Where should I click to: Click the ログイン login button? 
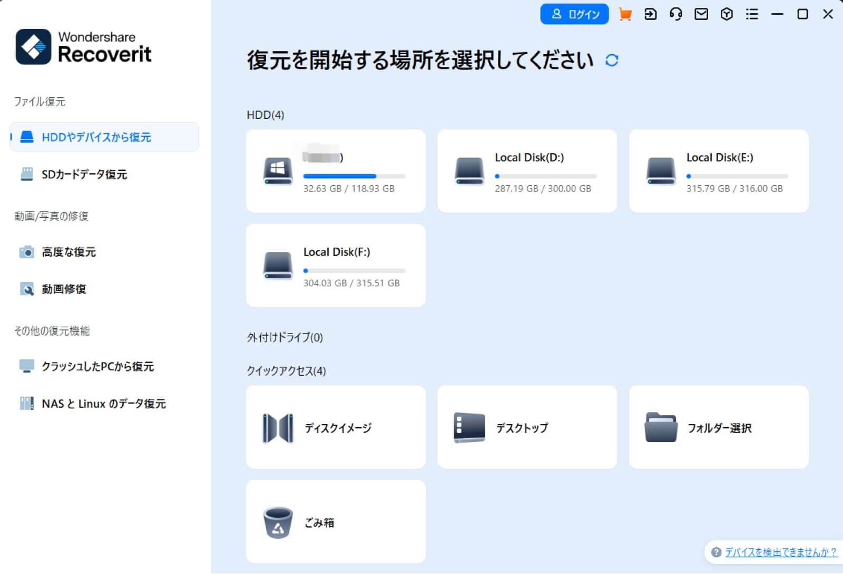coord(574,14)
